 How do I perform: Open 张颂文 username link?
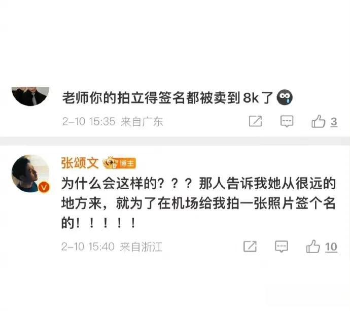coord(80,163)
